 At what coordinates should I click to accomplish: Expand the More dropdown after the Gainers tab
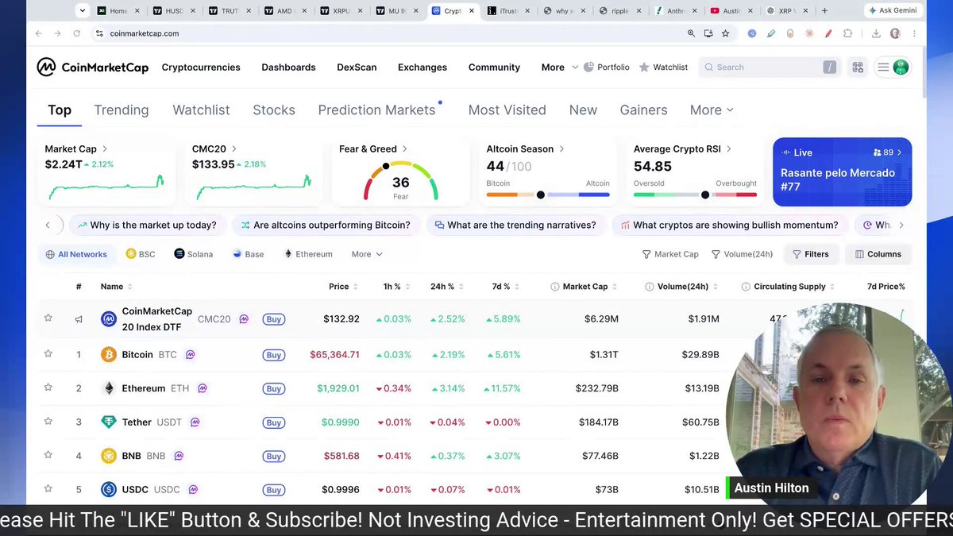tap(712, 110)
